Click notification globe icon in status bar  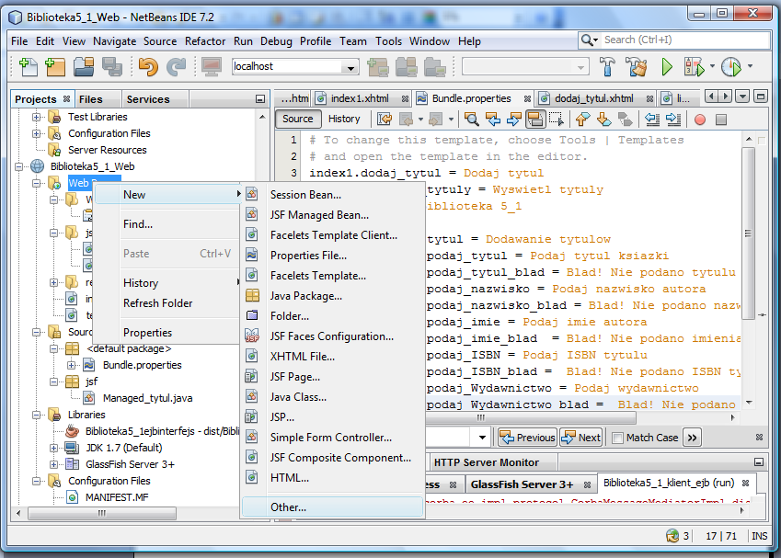[672, 536]
